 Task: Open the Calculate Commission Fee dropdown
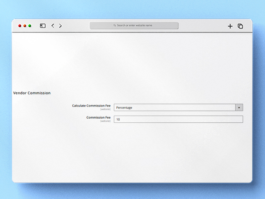pyautogui.click(x=174, y=107)
